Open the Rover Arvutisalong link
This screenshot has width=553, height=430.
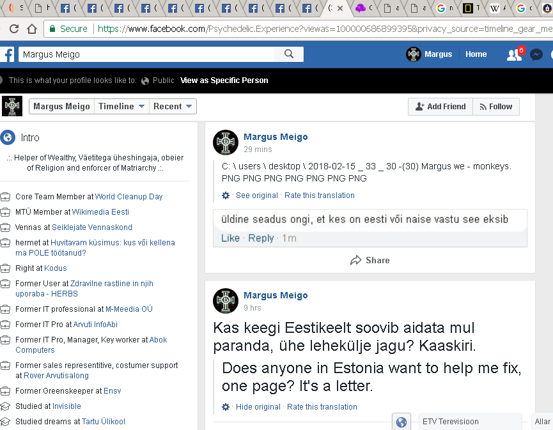pyautogui.click(x=56, y=376)
